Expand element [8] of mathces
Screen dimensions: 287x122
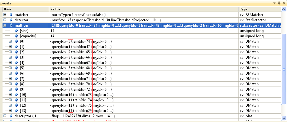click(10, 84)
